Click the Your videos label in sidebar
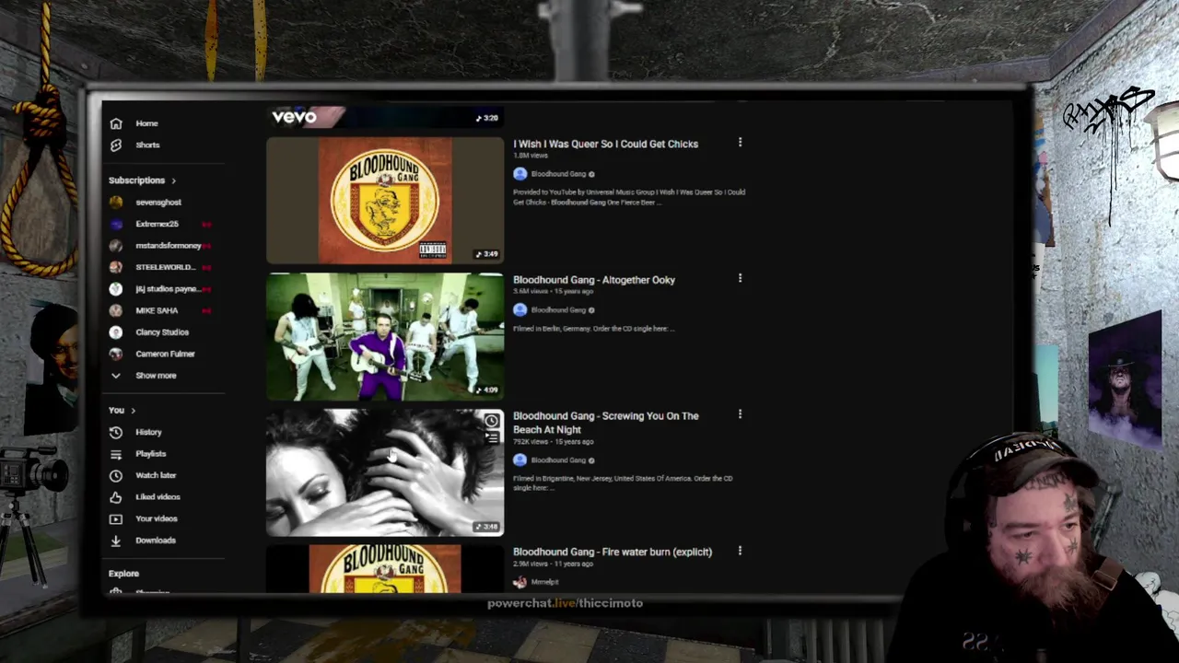 tap(157, 518)
